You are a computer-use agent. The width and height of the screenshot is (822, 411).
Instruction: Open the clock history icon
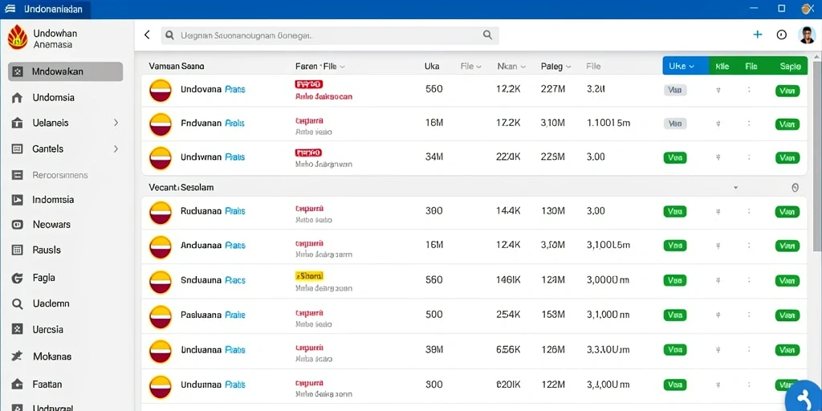pyautogui.click(x=782, y=35)
